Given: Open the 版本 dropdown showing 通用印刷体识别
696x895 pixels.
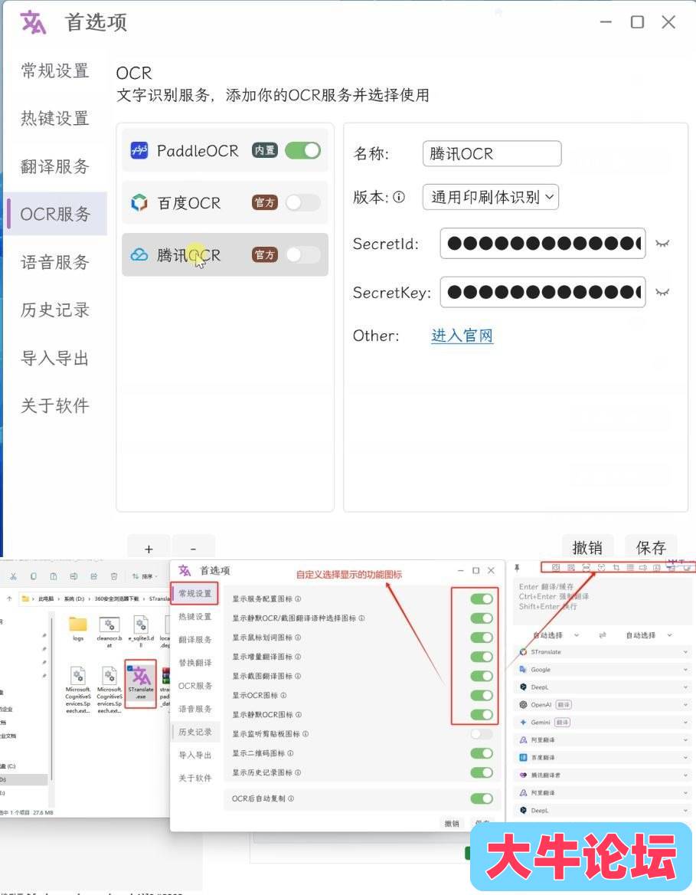Looking at the screenshot, I should 491,197.
